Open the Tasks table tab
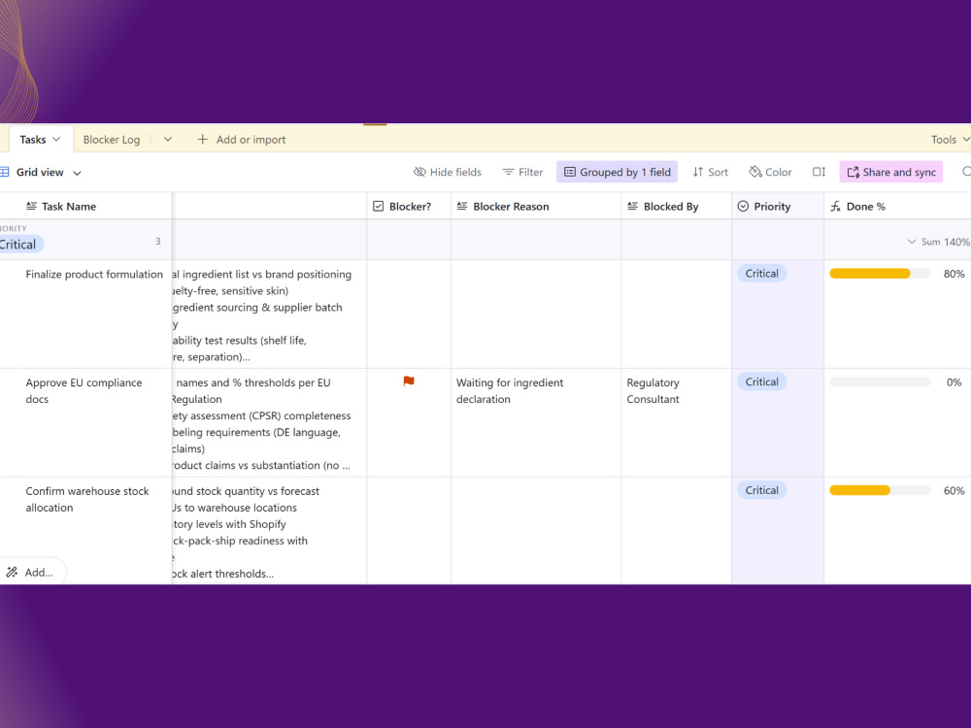The width and height of the screenshot is (971, 728). click(x=39, y=139)
